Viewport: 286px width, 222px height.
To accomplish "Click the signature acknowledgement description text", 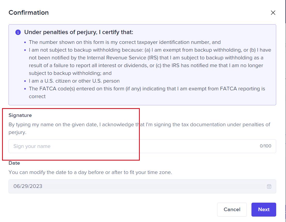I will [139, 128].
